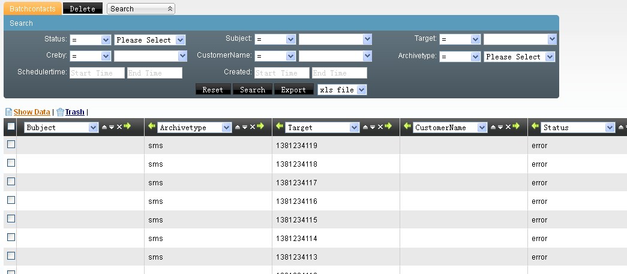
Task: Click sort ascending icon in Bubject column
Action: point(104,127)
